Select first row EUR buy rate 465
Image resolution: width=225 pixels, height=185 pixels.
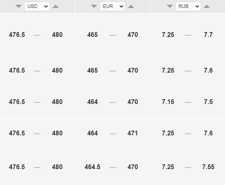click(x=92, y=35)
